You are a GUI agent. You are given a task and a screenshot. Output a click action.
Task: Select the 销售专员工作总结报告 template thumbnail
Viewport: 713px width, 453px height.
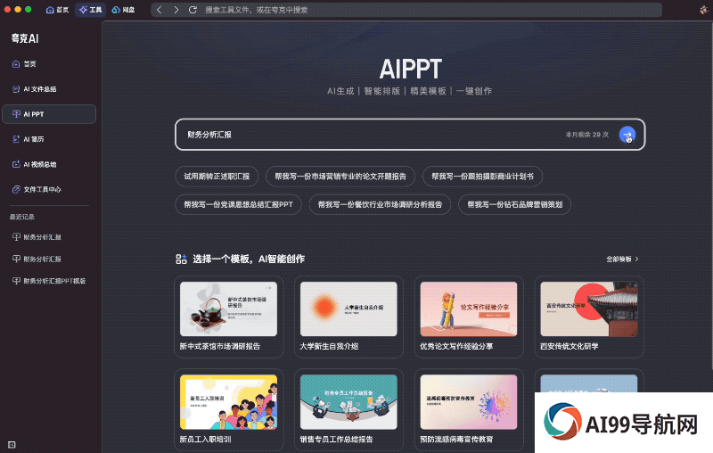(x=348, y=402)
